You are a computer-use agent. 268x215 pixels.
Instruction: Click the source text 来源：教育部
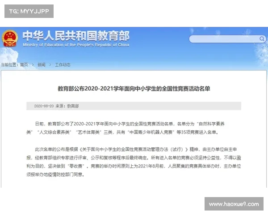(67, 106)
